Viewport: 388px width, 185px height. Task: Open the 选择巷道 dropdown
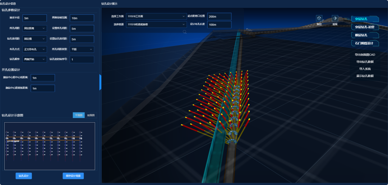156,24
